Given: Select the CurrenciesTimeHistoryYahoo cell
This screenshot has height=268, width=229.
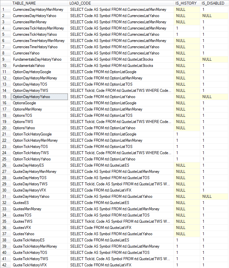Looking at the screenshot, I should click(39, 47).
